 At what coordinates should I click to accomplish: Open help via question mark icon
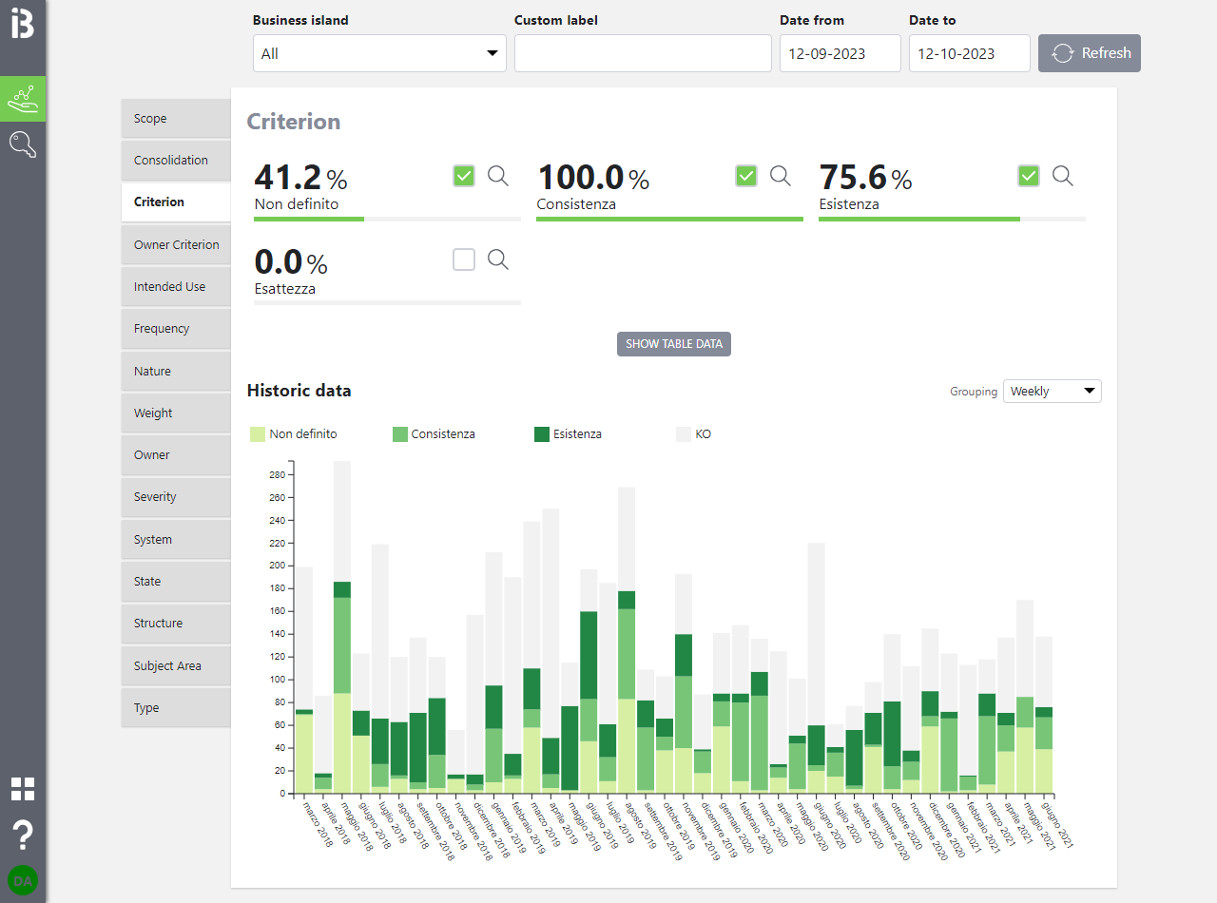point(23,836)
